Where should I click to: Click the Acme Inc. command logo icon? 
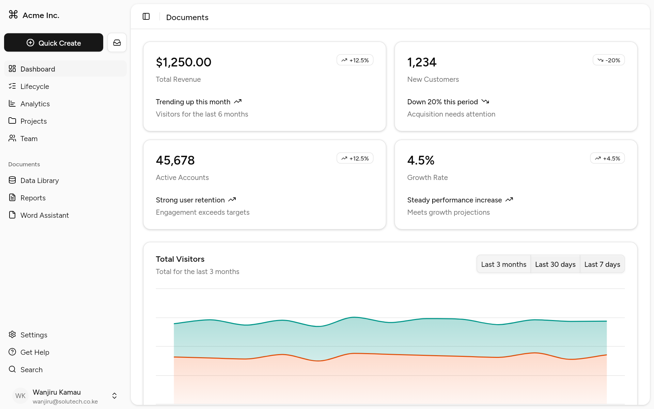[x=13, y=14]
